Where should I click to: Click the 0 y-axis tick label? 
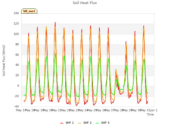pos(18,86)
